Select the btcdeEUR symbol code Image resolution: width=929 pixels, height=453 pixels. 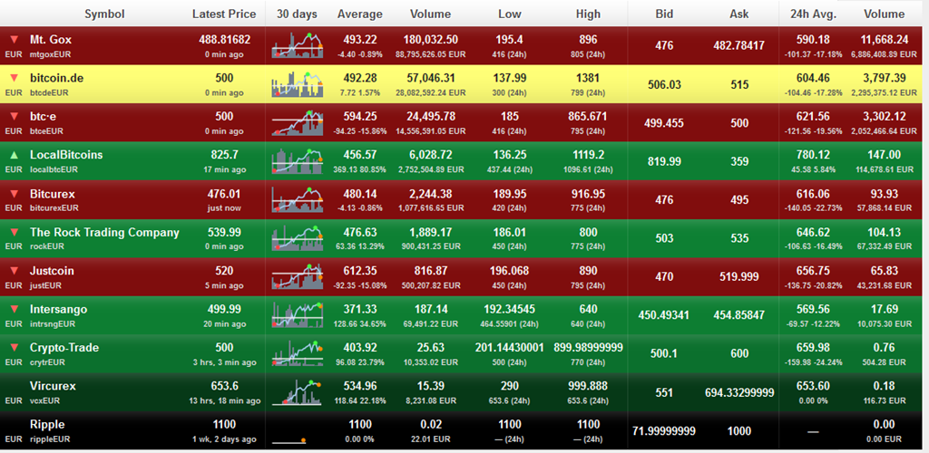point(49,92)
